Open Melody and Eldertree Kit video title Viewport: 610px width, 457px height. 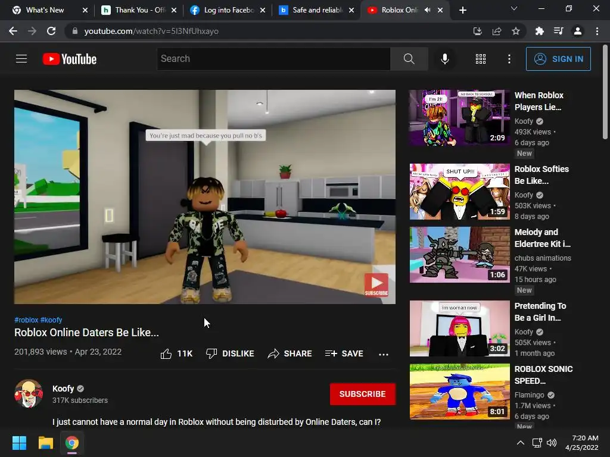542,238
